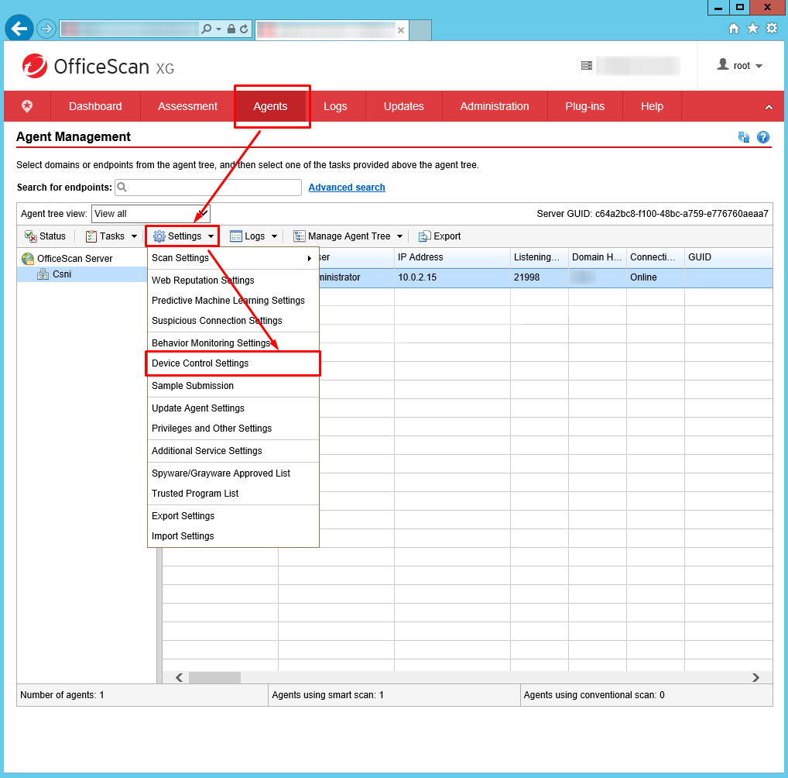Click the Export toolbar button
Screen dimensions: 788x778
pos(440,236)
